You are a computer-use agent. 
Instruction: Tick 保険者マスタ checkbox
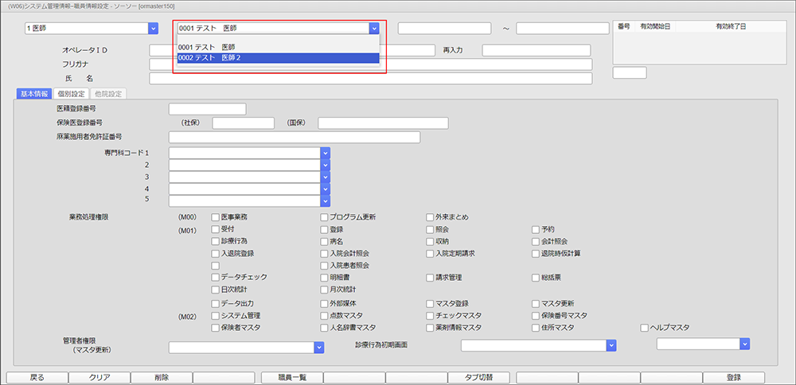215,328
